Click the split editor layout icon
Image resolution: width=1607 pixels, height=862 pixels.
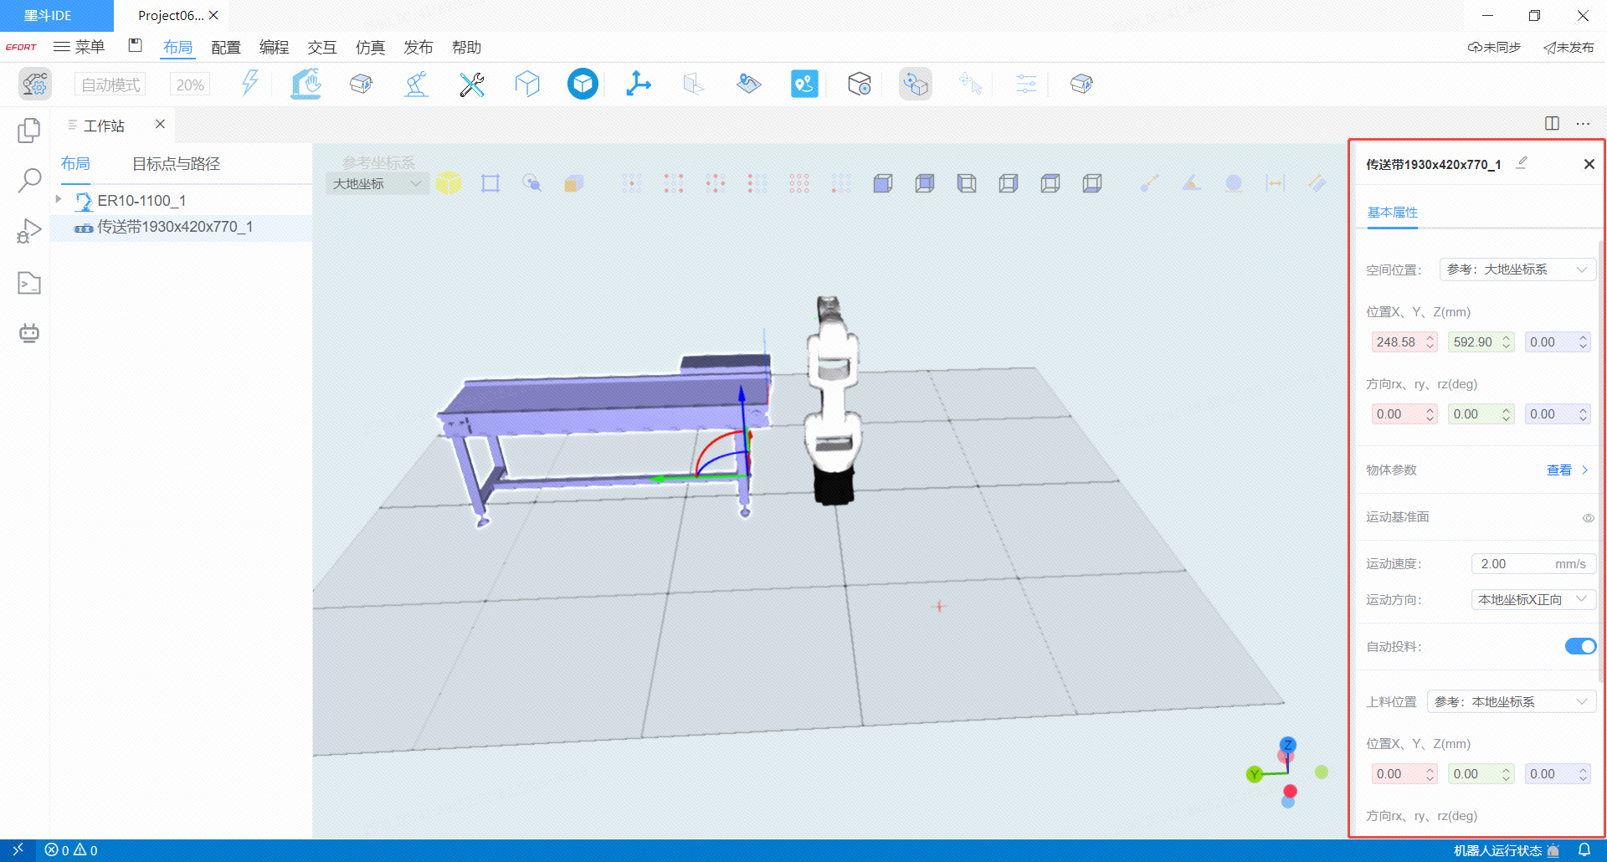[x=1552, y=124]
